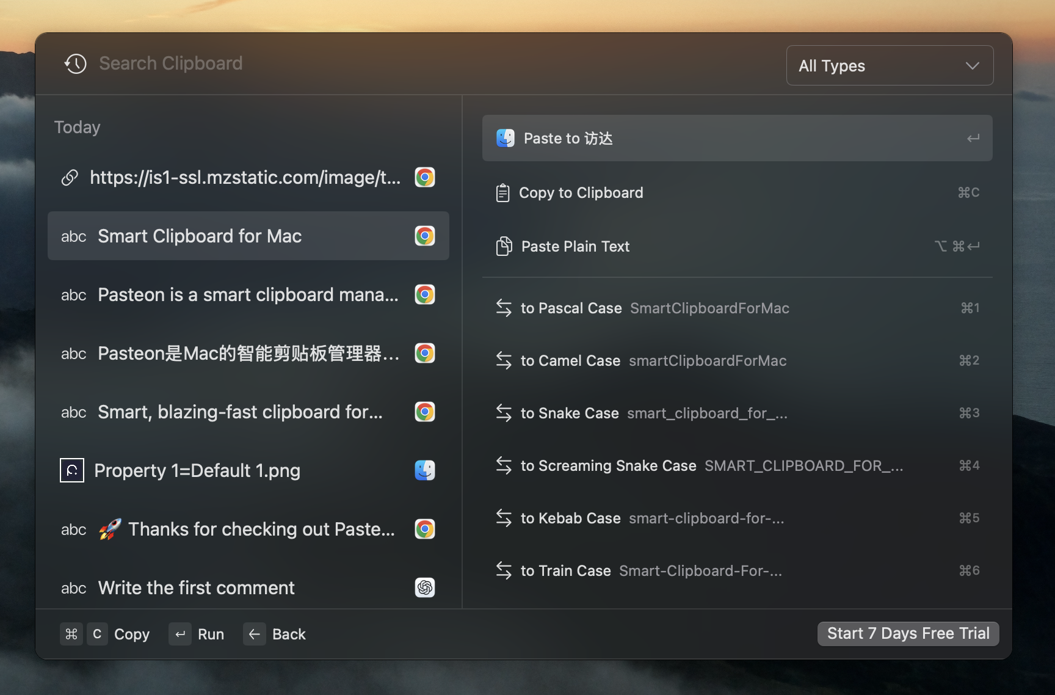Click the left arrow key icon in footer
The image size is (1055, 695).
(x=254, y=634)
